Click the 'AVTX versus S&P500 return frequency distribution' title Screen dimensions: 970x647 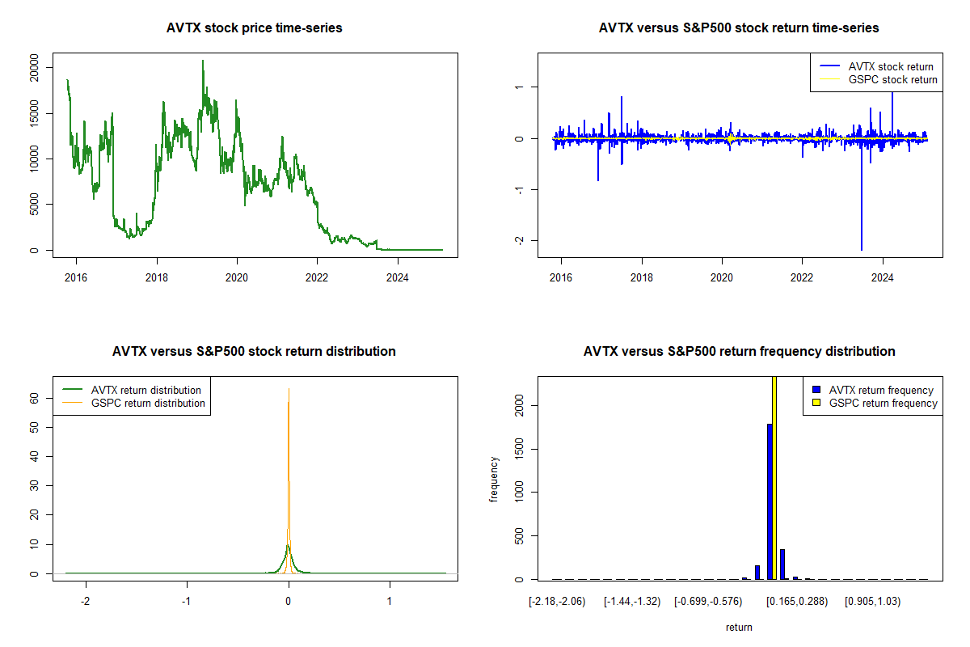[739, 352]
